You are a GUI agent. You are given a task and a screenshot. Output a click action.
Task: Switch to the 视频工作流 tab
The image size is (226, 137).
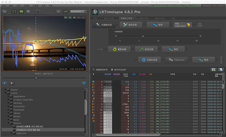(160, 18)
